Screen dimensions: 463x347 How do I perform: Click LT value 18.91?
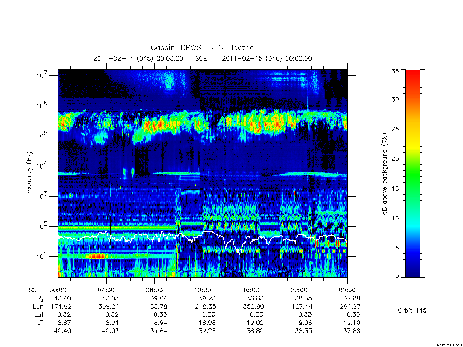(110, 323)
